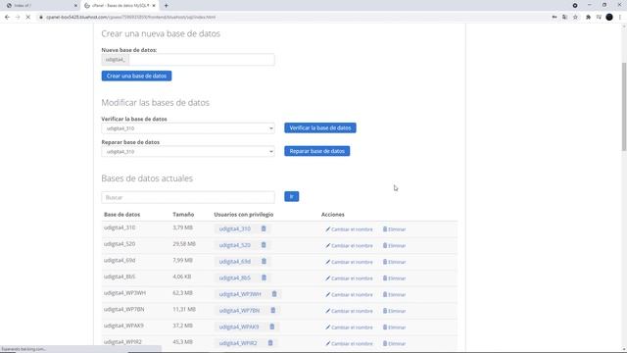Open the 'Reparar base de datos' dropdown
This screenshot has width=627, height=353.
click(188, 152)
